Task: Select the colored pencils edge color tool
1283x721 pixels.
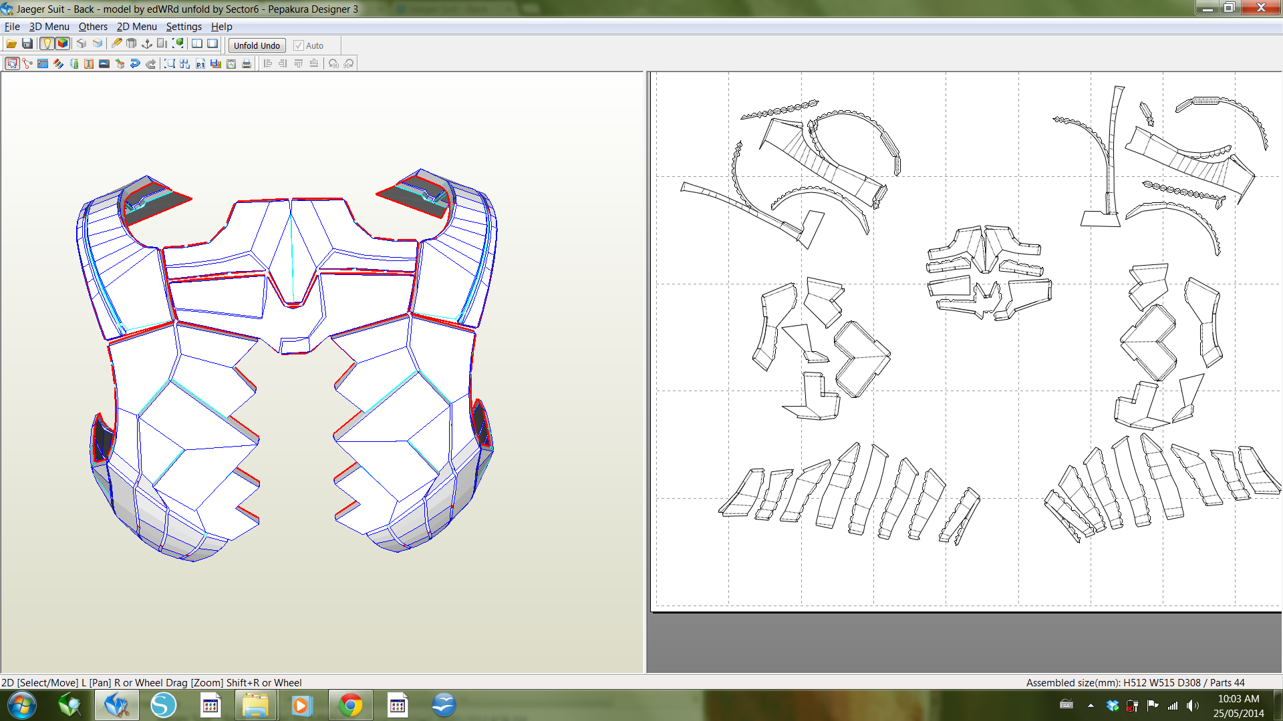Action: pos(58,64)
